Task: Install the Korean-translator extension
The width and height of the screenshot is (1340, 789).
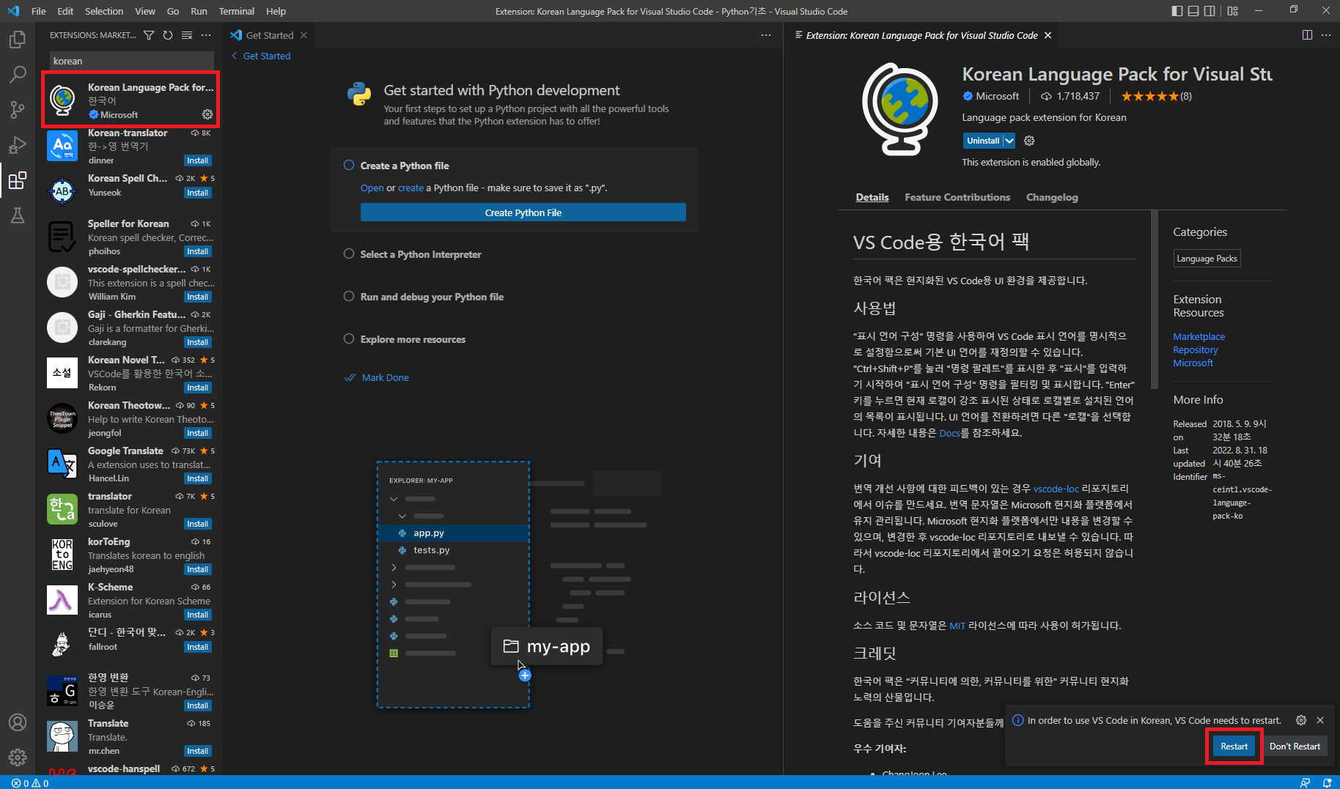Action: tap(197, 160)
